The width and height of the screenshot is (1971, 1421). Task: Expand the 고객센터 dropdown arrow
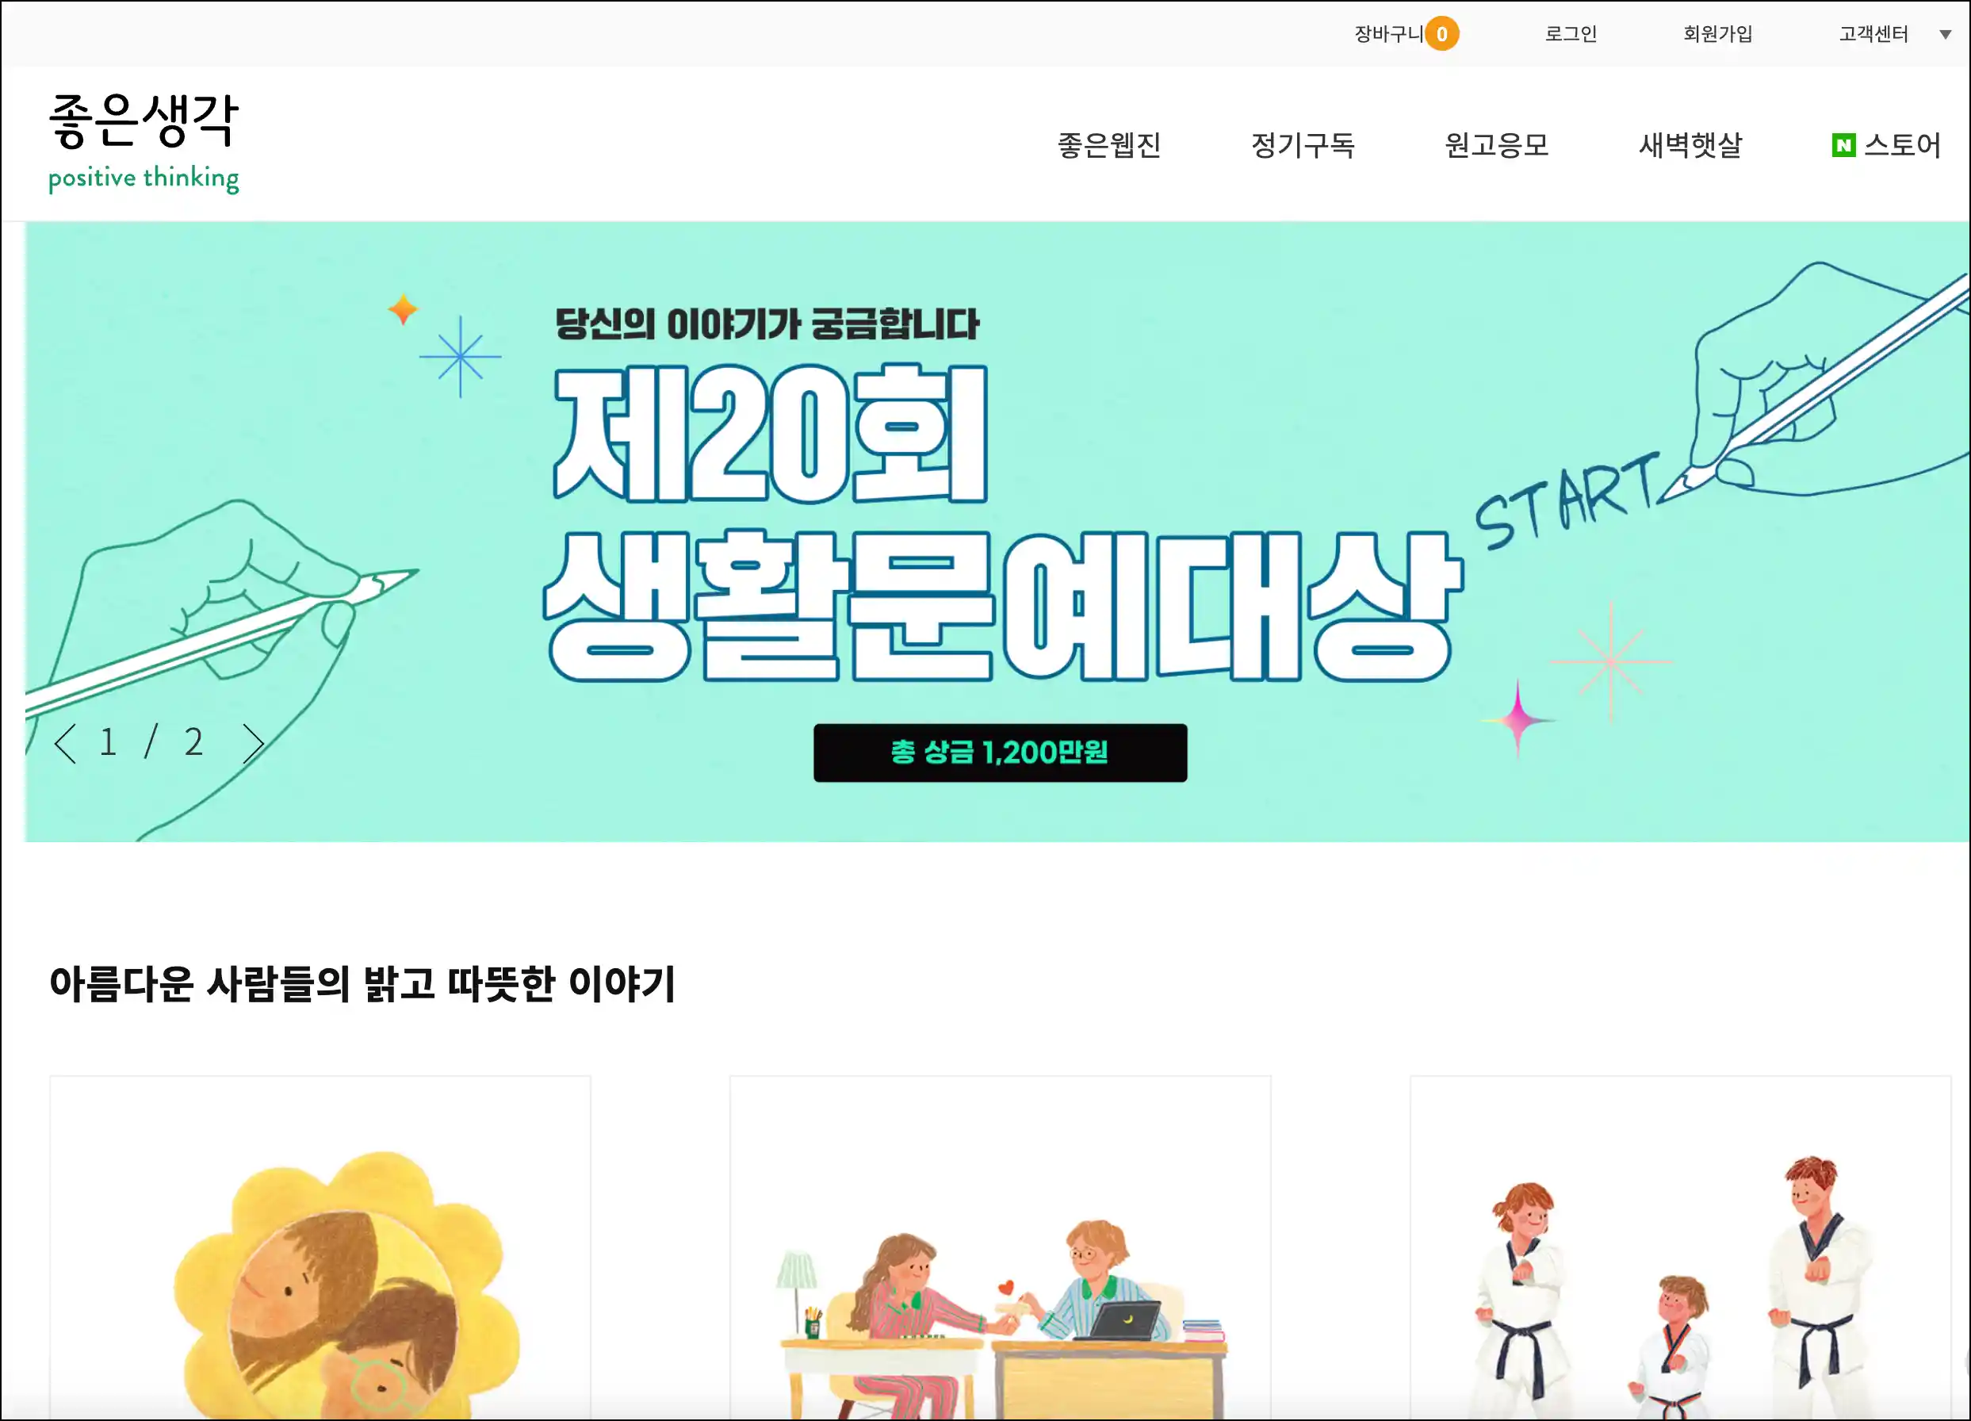click(1945, 35)
